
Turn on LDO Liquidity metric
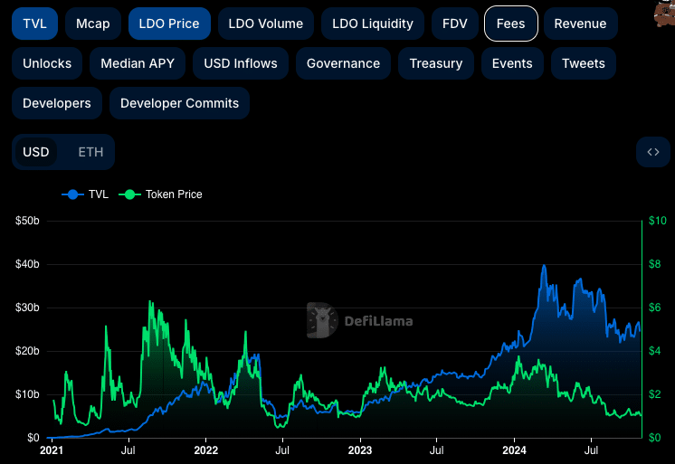[x=373, y=24]
